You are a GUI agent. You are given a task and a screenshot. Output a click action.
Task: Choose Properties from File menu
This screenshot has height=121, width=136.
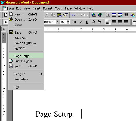click(26, 79)
